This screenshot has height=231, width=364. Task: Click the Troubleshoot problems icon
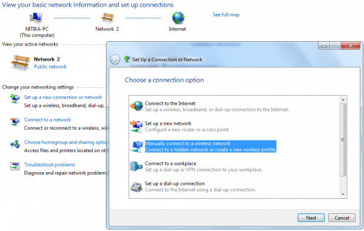(x=15, y=166)
